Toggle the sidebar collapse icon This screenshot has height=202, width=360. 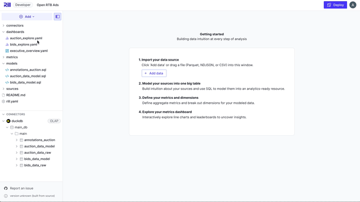(57, 16)
